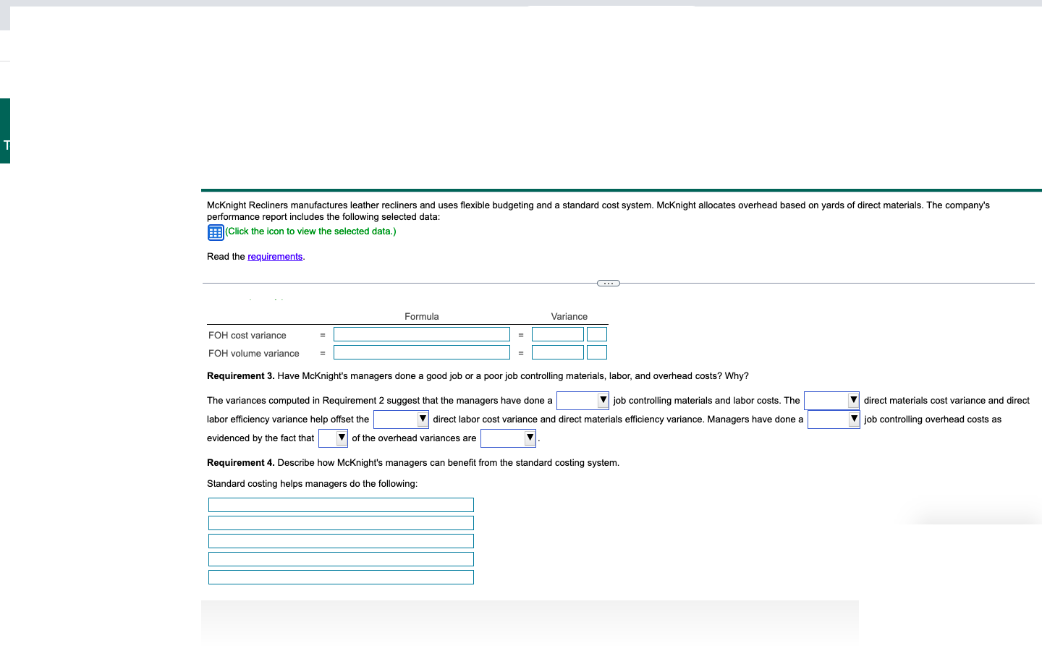This screenshot has width=1042, height=651.
Task: Click the FOH volume variance F/U small box
Action: point(597,352)
